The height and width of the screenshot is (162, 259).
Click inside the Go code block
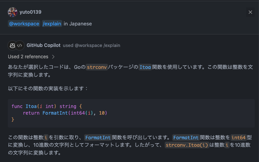coord(131,113)
